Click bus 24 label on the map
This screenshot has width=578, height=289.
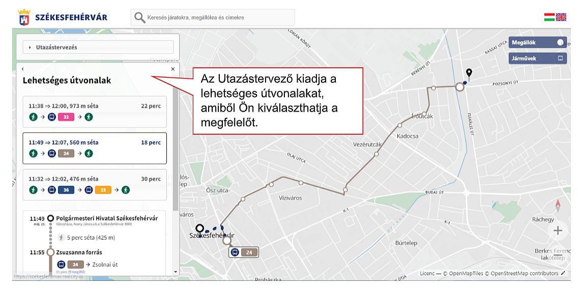[244, 252]
